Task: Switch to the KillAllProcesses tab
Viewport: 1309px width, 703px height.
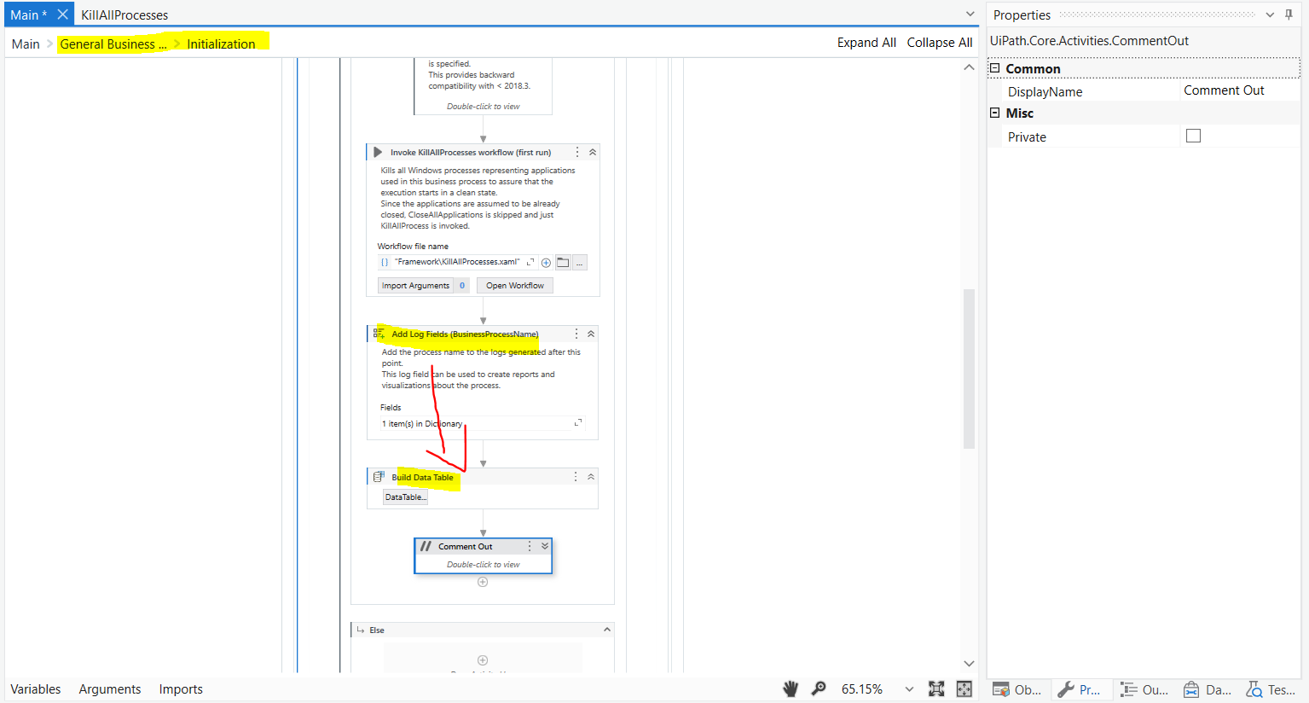Action: pyautogui.click(x=125, y=14)
